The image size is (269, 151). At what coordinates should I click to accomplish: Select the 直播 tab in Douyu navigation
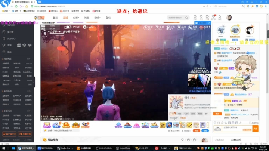point(65,18)
